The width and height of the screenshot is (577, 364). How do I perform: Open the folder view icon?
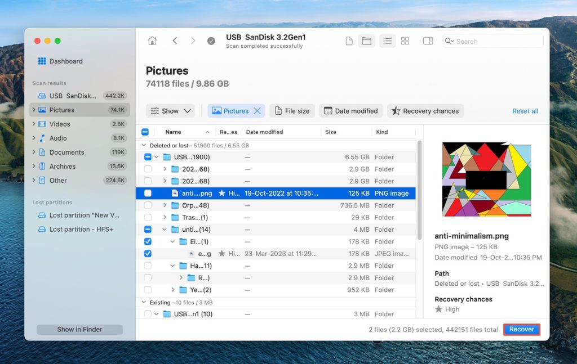tap(366, 41)
